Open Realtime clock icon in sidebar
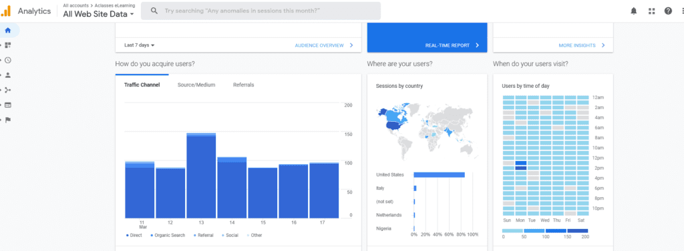684x251 pixels. 8,60
